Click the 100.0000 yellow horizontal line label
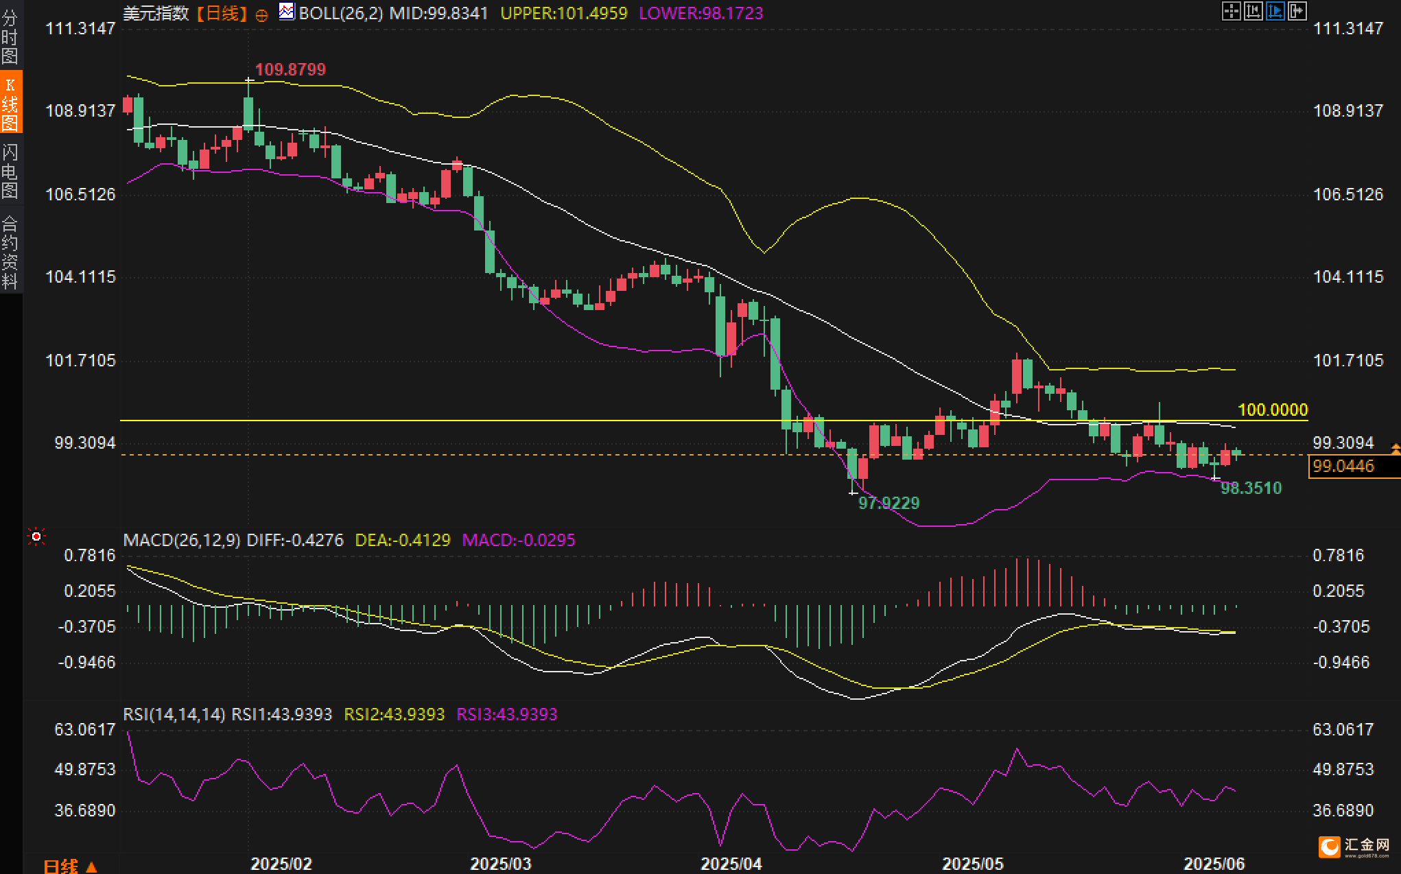This screenshot has height=874, width=1401. 1272,410
